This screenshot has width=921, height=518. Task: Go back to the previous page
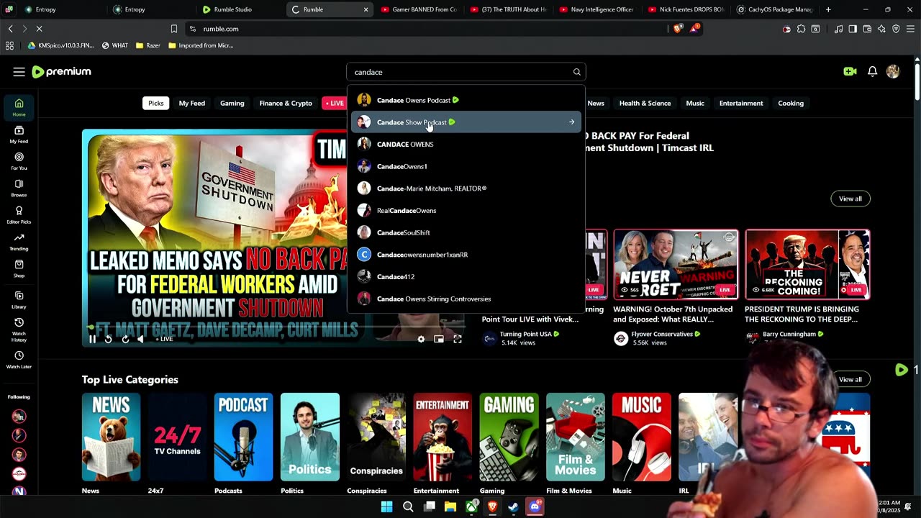tap(10, 29)
